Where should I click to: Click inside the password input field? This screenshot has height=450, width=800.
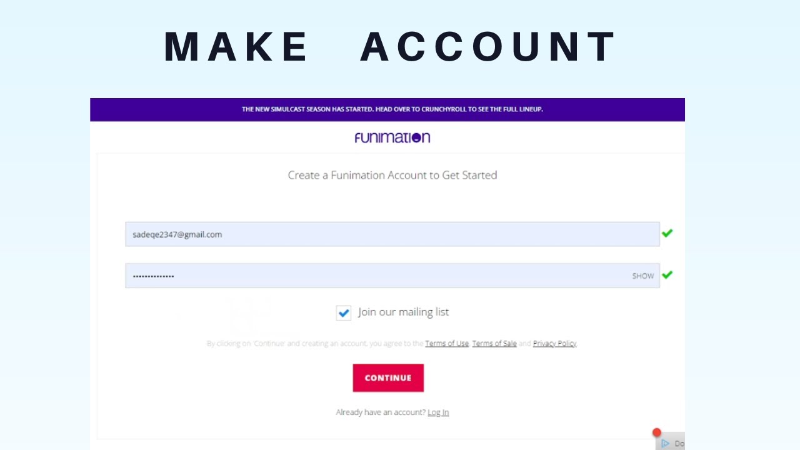(x=375, y=275)
